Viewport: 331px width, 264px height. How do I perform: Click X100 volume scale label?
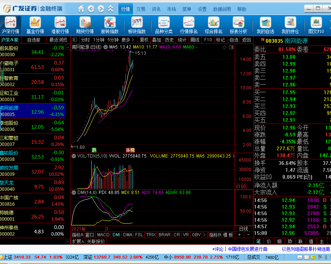pos(241,187)
